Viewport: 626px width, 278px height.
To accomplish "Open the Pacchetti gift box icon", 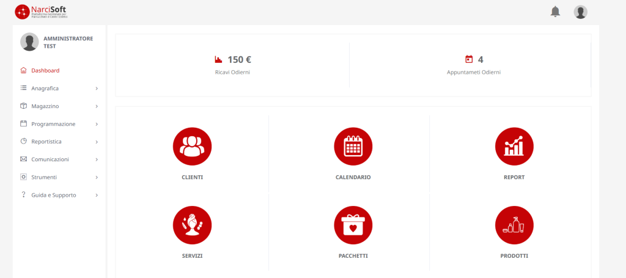I will coord(353,225).
